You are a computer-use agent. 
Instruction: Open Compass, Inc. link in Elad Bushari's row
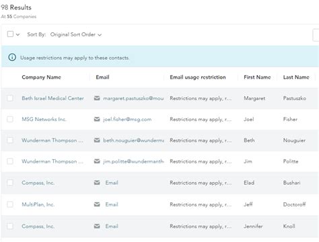tap(38, 183)
